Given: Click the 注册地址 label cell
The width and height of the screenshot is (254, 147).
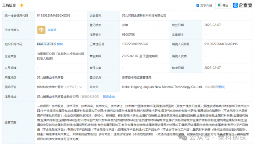Looking at the screenshot, I should tap(19, 97).
